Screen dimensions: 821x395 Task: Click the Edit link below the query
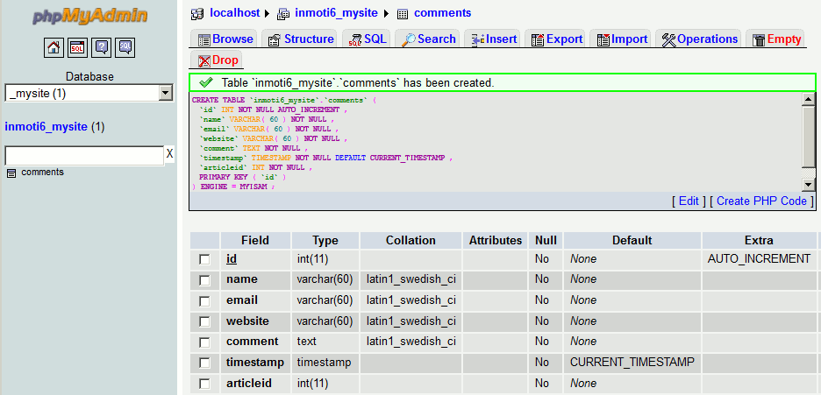tap(689, 201)
